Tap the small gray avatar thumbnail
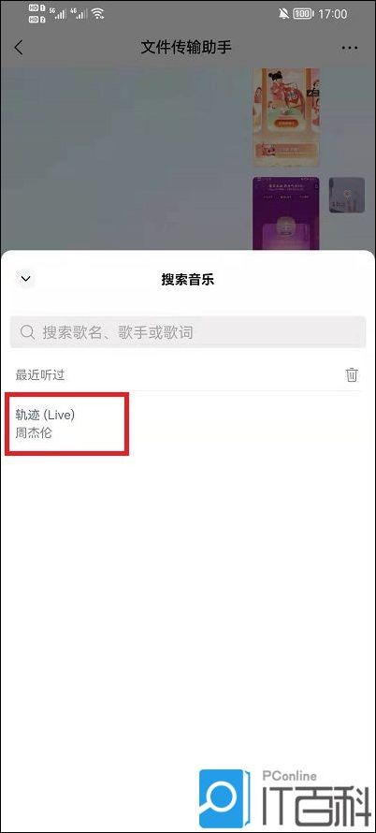376x833 pixels. (x=347, y=195)
